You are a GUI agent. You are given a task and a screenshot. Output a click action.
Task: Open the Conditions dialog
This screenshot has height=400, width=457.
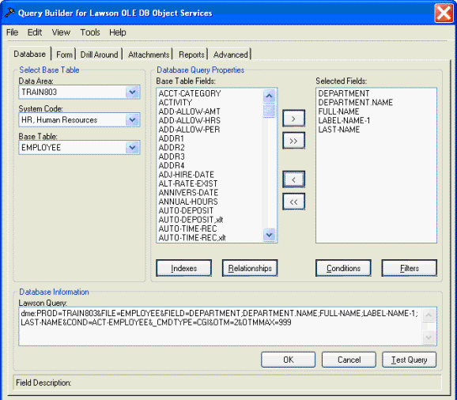pos(343,268)
